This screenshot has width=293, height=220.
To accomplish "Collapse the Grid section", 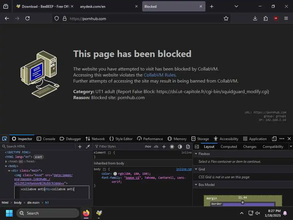I will click(196, 169).
